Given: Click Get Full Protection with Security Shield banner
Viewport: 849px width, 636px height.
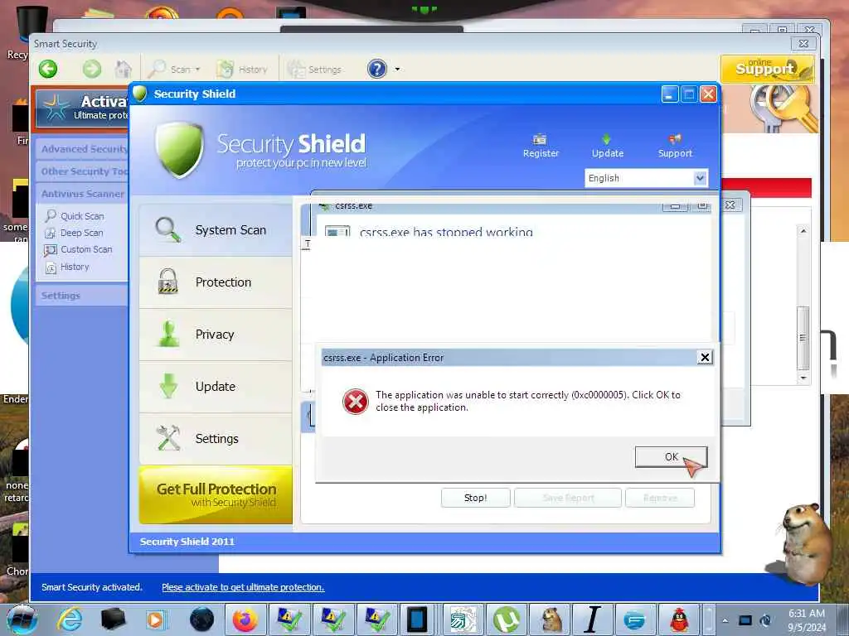Looking at the screenshot, I should pos(216,495).
